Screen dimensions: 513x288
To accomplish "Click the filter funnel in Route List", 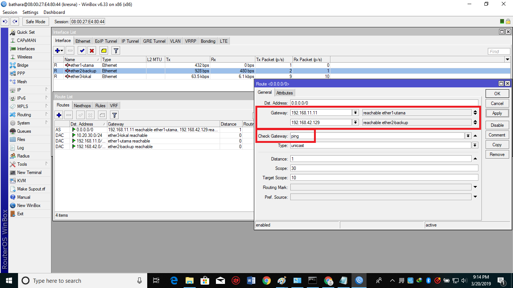I will (x=115, y=115).
